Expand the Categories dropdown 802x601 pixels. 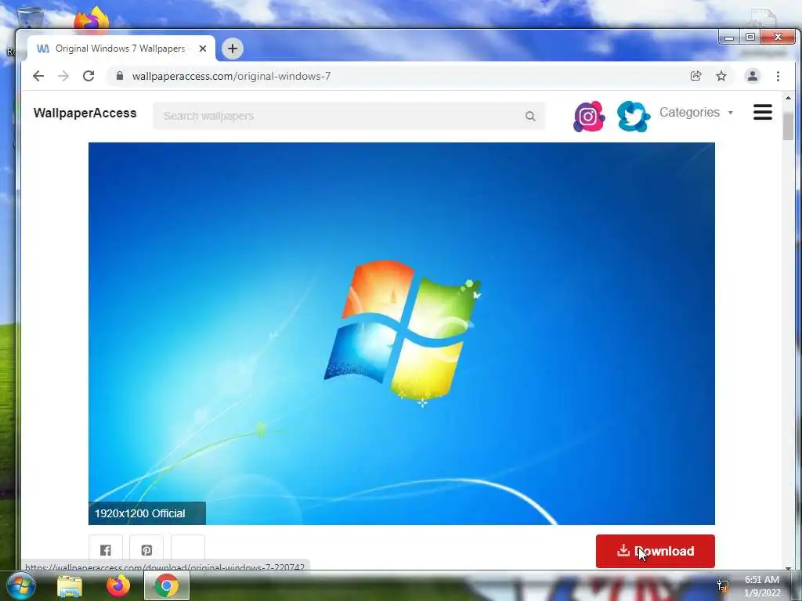pyautogui.click(x=695, y=113)
